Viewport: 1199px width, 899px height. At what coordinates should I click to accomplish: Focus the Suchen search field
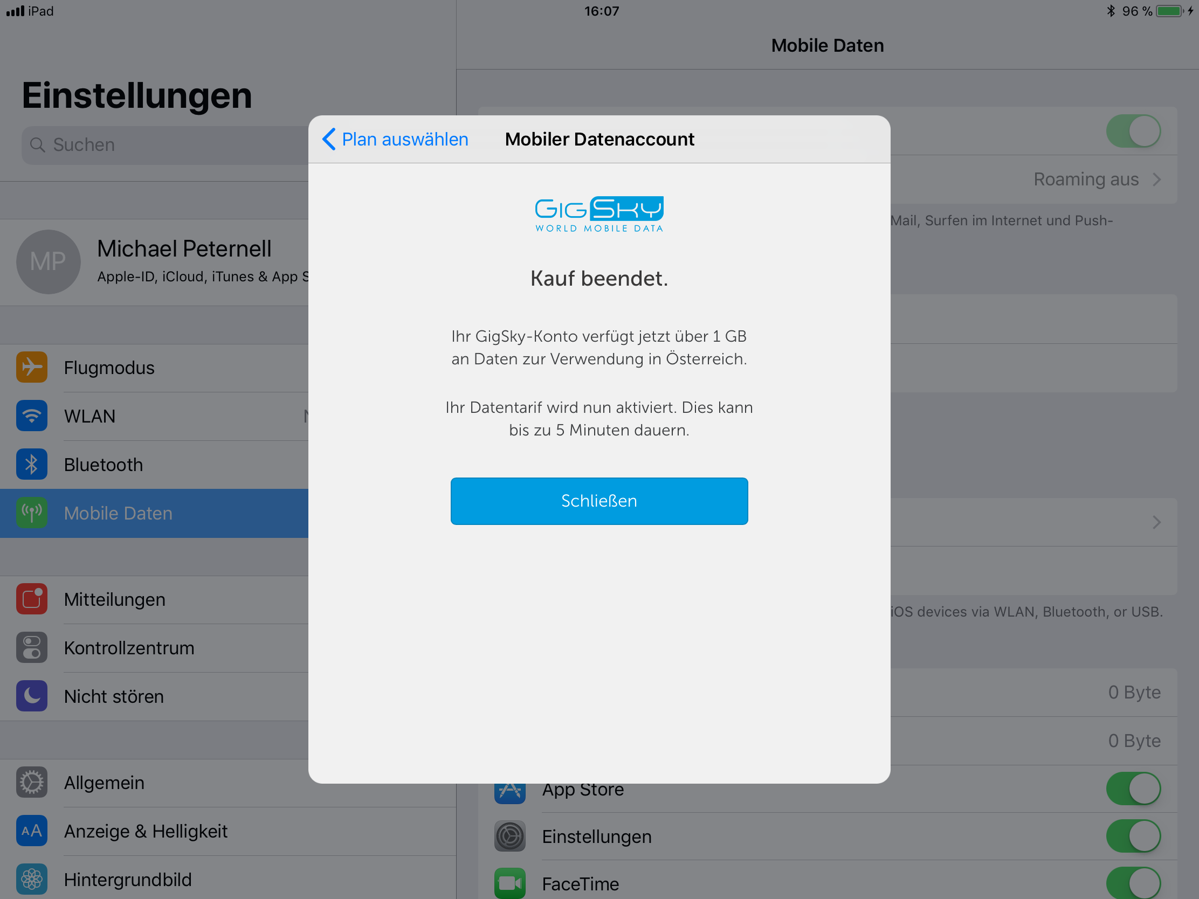[x=166, y=144]
